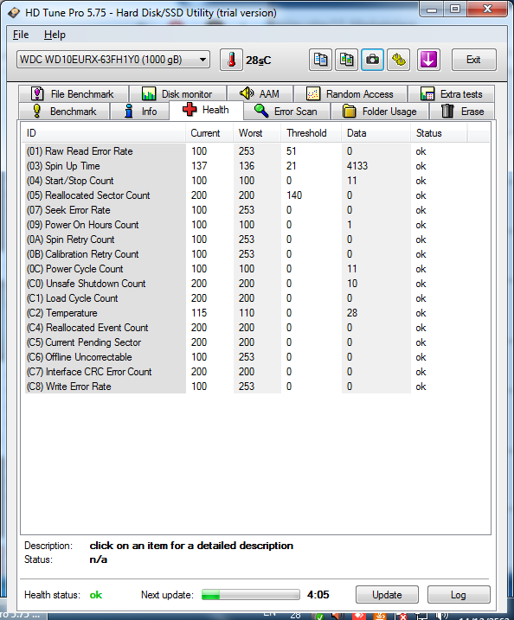Select the (04) Start/Stop Count row
Viewport: 514px width, 620px height.
tap(257, 181)
